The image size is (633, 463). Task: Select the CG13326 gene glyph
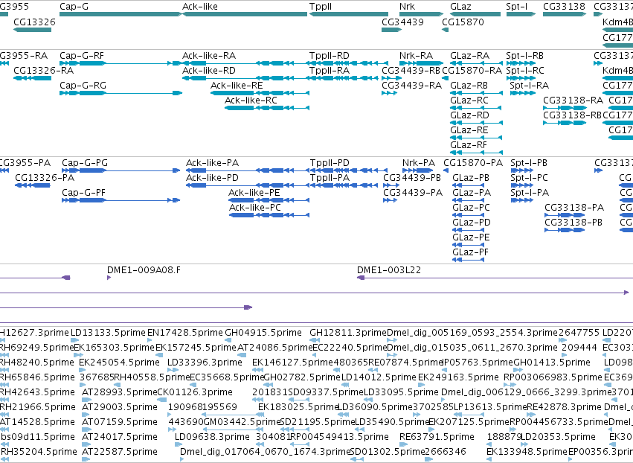32,30
